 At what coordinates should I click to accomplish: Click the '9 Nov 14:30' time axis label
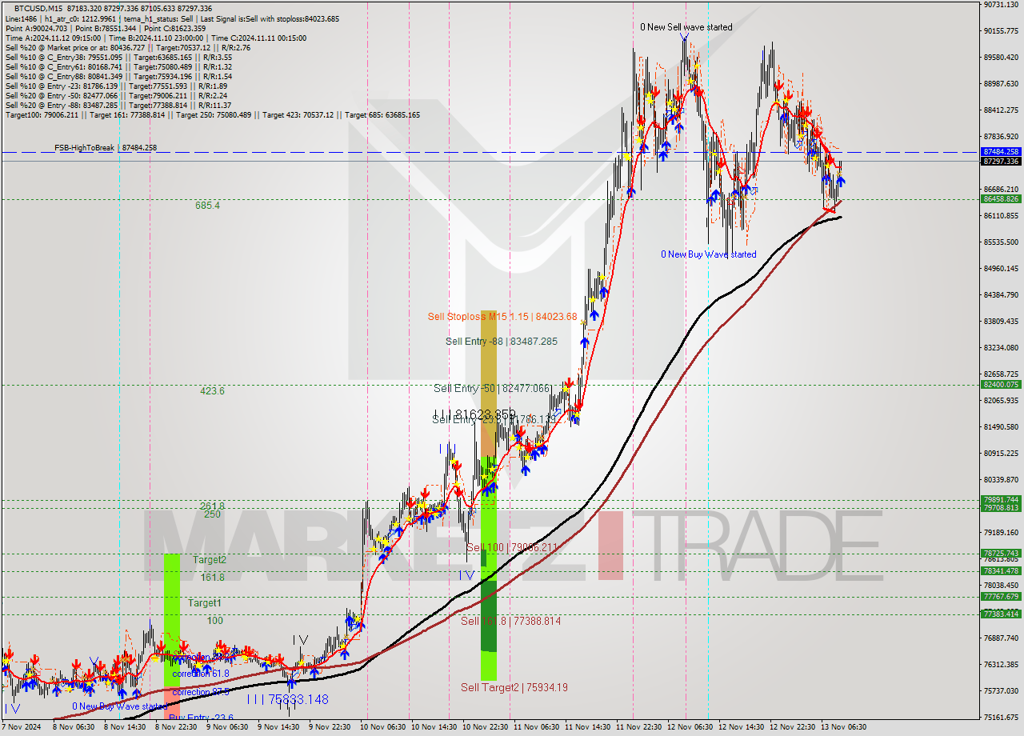click(277, 728)
